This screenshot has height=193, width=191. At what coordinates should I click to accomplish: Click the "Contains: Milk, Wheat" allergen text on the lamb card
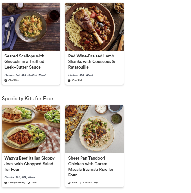81,75
